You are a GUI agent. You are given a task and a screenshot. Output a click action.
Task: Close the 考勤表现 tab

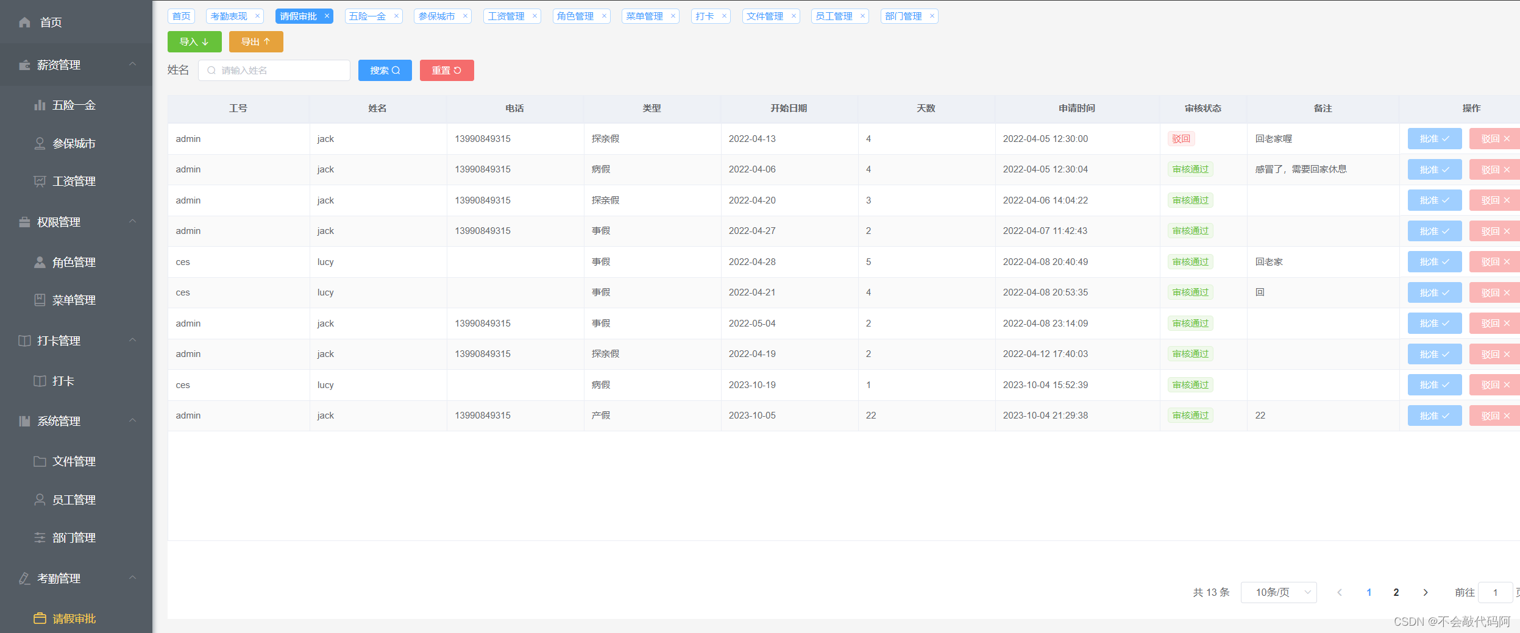[257, 16]
